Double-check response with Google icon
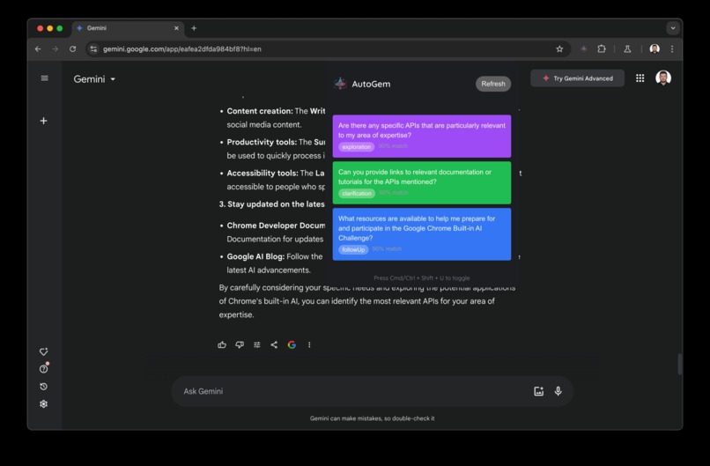This screenshot has width=710, height=466. (x=292, y=345)
